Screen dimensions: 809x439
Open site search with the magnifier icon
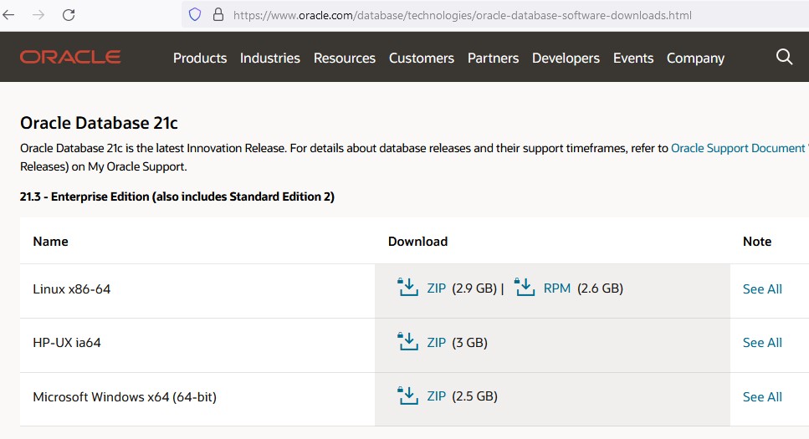[784, 57]
